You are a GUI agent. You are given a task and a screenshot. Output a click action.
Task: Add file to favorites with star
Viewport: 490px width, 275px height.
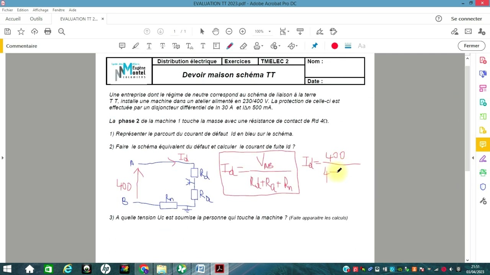pos(21,32)
